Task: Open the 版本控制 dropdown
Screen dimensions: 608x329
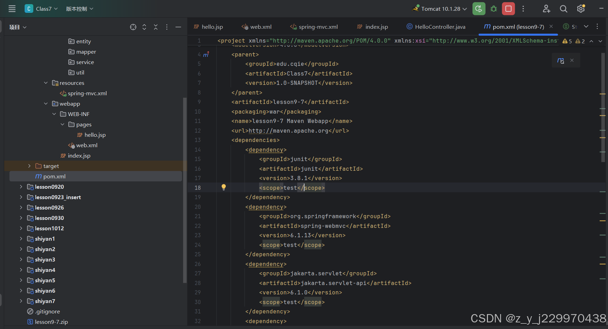Action: pyautogui.click(x=79, y=9)
